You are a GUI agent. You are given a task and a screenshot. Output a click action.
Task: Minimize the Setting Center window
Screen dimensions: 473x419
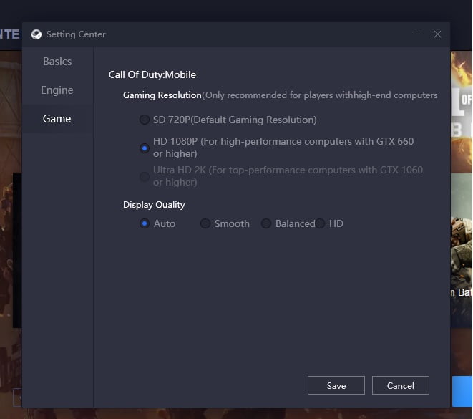tap(416, 34)
